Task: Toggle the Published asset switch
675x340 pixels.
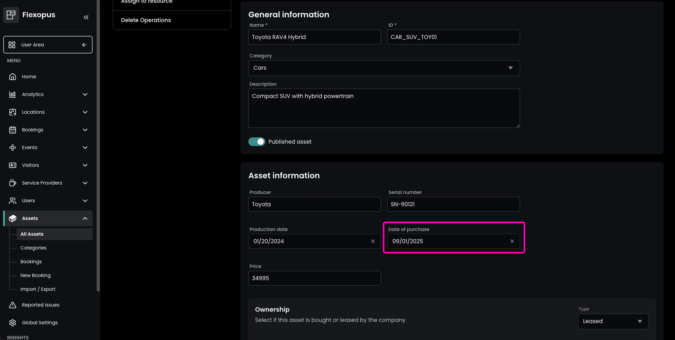Action: (257, 142)
